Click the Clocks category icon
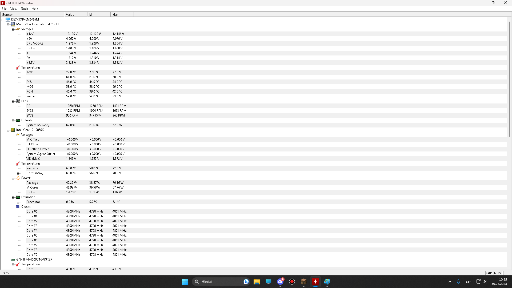The image size is (512, 288). coord(18,207)
